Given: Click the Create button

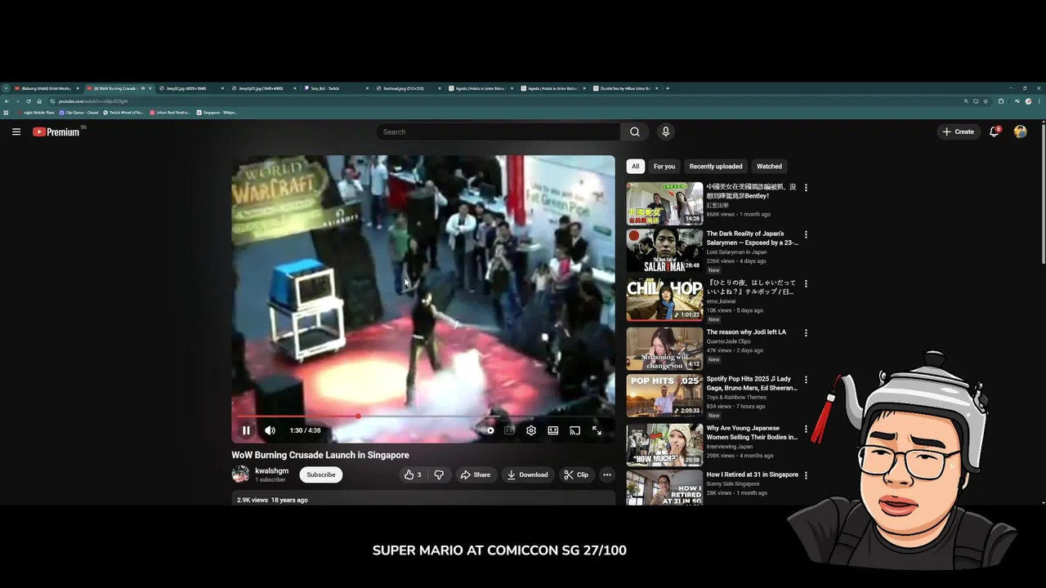Looking at the screenshot, I should click(x=959, y=131).
